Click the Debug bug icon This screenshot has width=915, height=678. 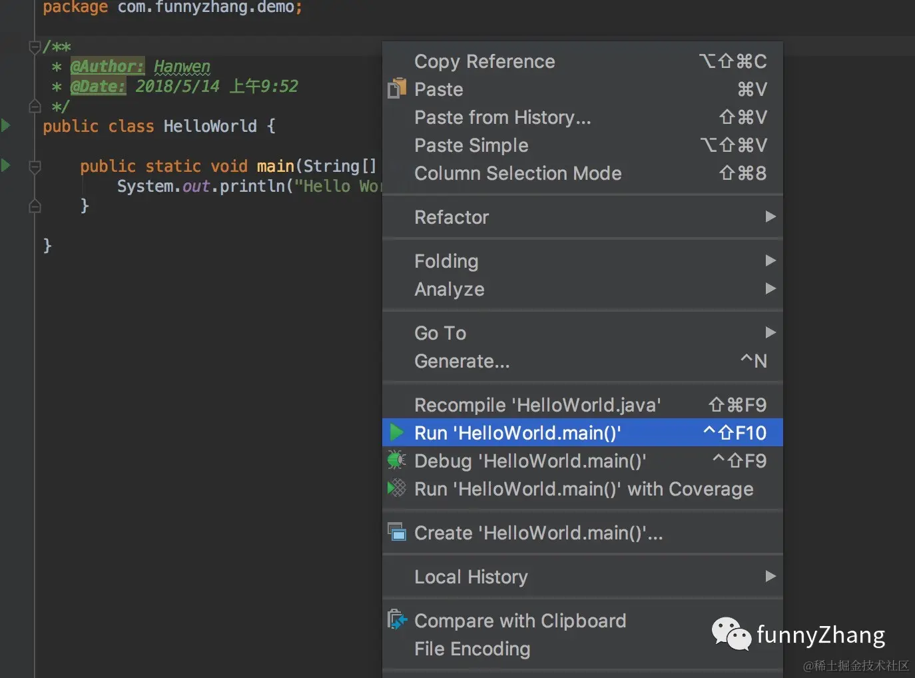pyautogui.click(x=397, y=460)
